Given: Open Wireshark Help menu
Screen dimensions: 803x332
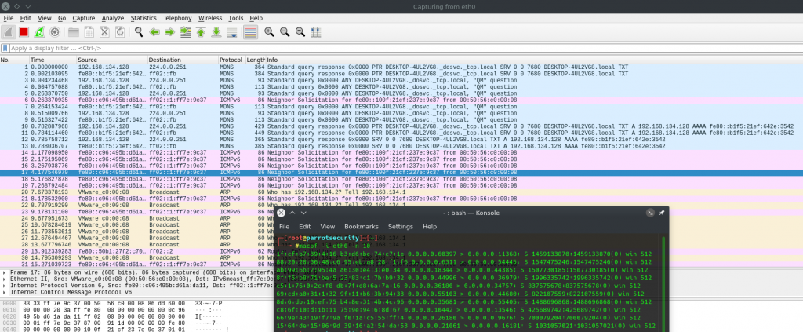Looking at the screenshot, I should pyautogui.click(x=256, y=18).
